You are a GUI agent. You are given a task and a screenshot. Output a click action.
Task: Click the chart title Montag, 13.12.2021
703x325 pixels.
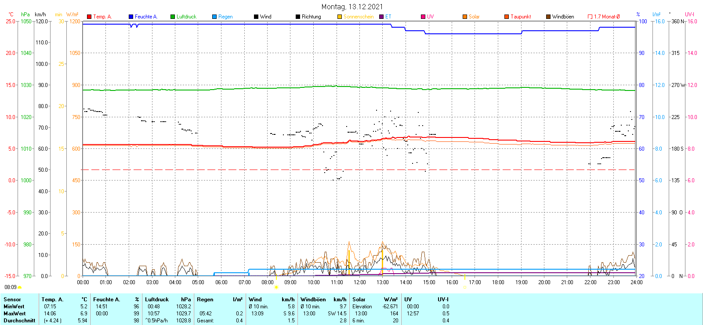coord(352,7)
